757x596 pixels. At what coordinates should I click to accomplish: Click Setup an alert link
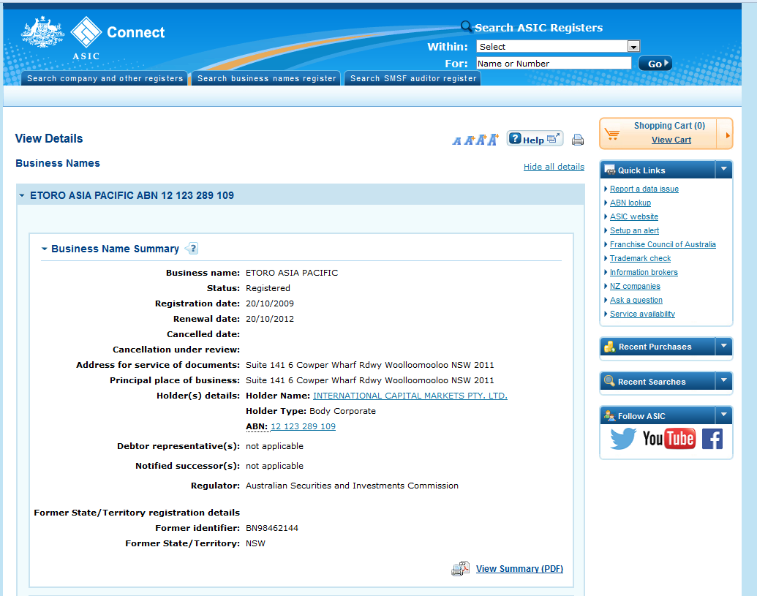[634, 230]
